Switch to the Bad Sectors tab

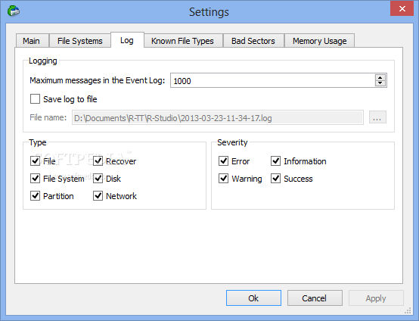(253, 41)
